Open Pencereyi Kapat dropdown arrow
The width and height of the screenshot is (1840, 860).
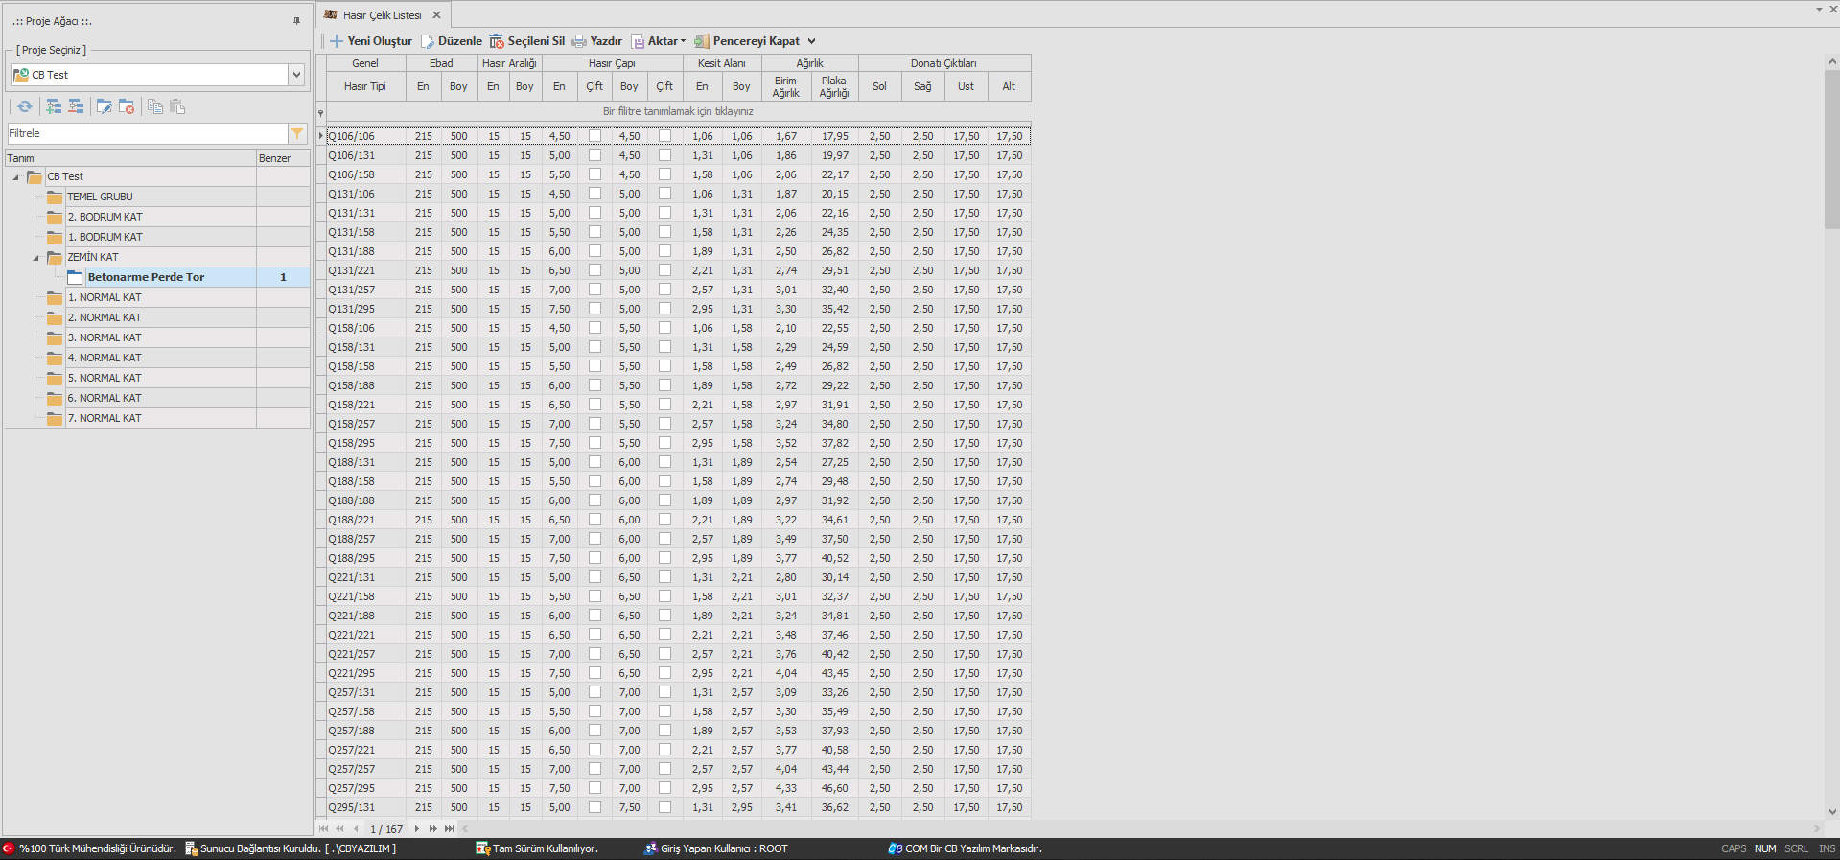(x=811, y=41)
